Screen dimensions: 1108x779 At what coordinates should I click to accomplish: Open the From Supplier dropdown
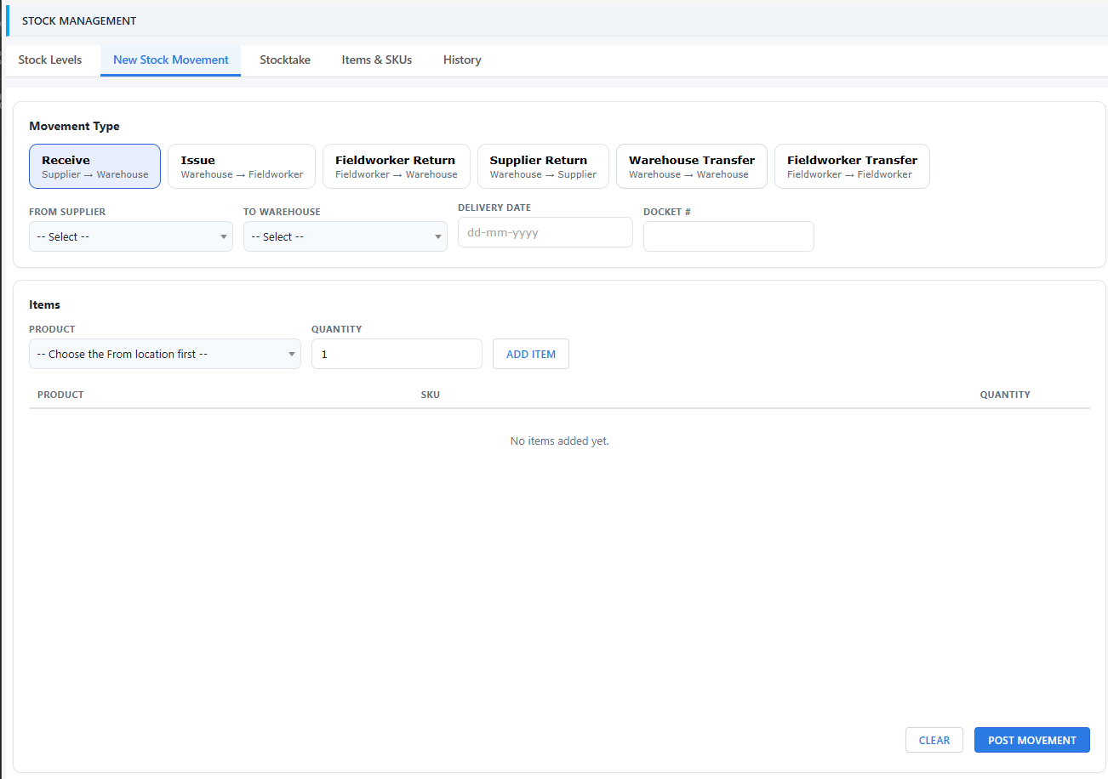coord(131,236)
